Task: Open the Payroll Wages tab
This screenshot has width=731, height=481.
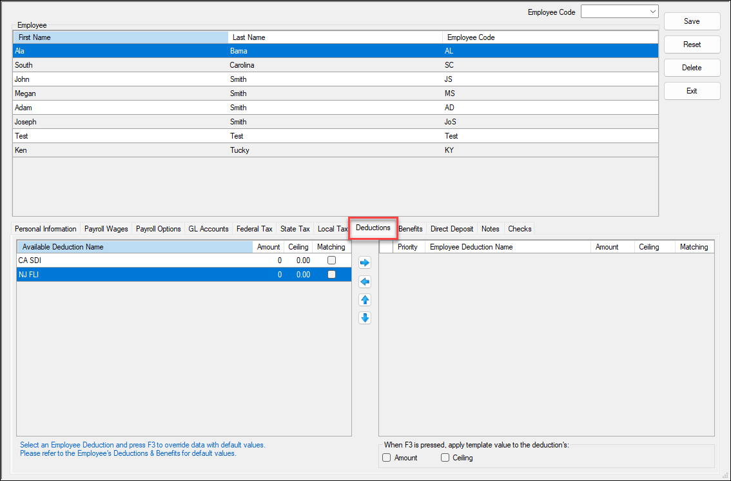Action: point(106,229)
